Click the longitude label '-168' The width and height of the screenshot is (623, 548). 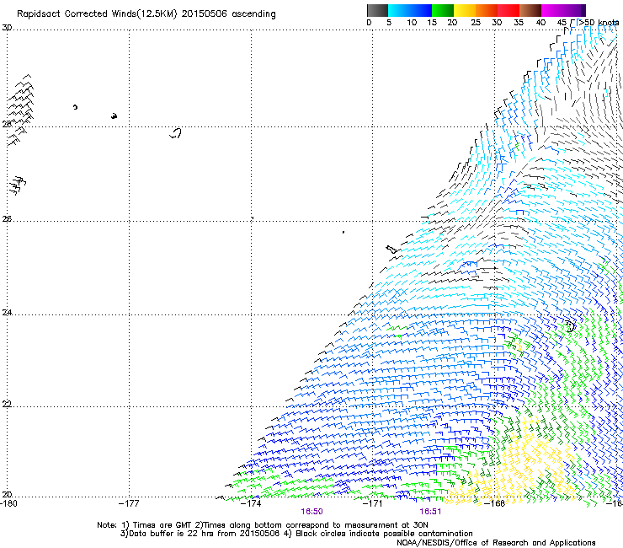495,503
